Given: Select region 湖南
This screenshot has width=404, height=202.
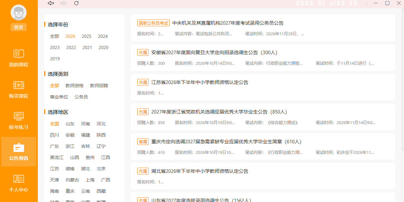Looking at the screenshot, I should click(x=70, y=169).
